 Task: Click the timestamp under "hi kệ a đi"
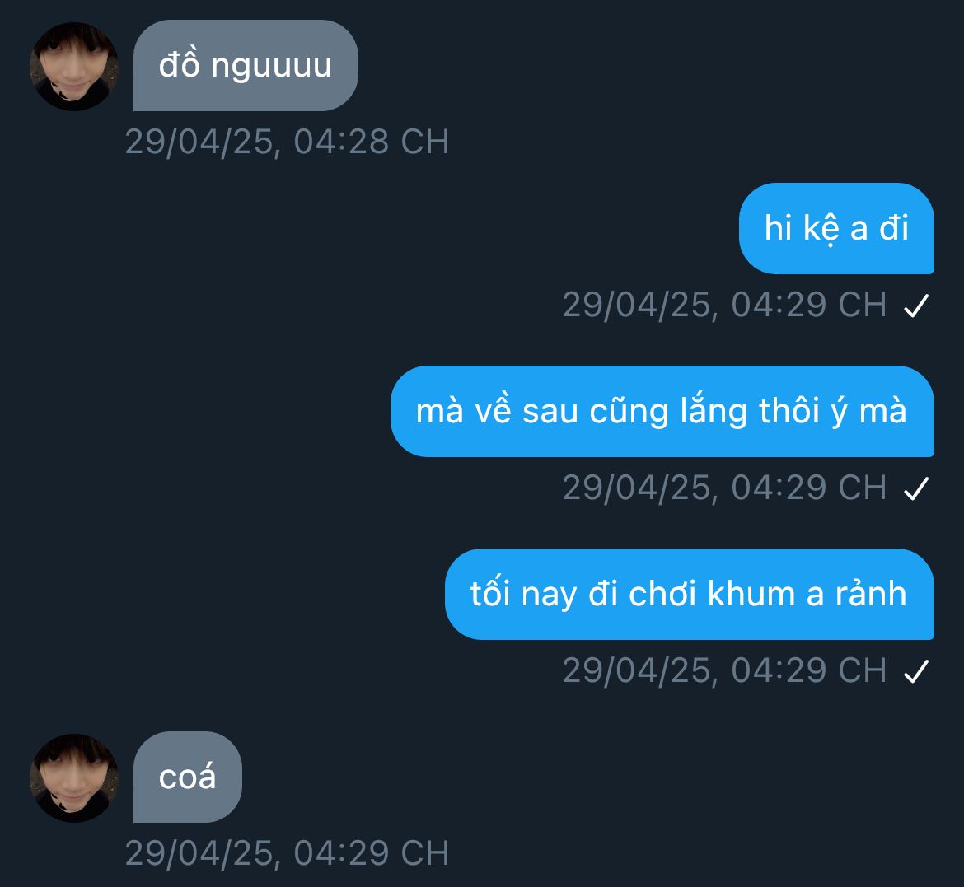[x=725, y=305]
